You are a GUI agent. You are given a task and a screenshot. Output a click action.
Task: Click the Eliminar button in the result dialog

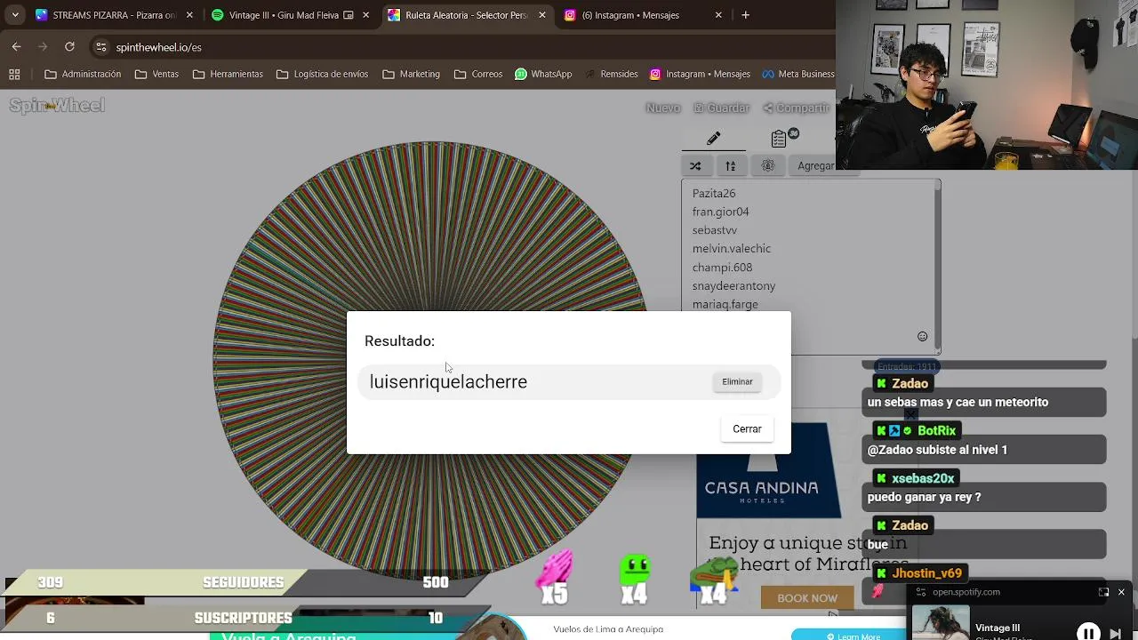click(x=737, y=381)
